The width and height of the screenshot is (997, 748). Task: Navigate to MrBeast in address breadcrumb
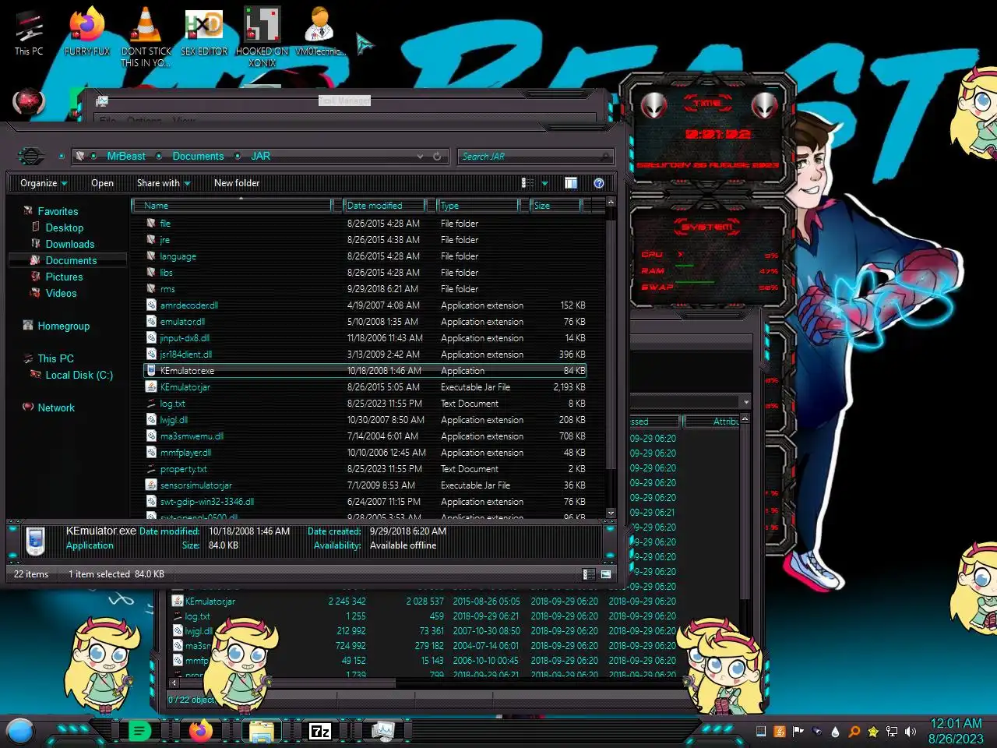[126, 157]
